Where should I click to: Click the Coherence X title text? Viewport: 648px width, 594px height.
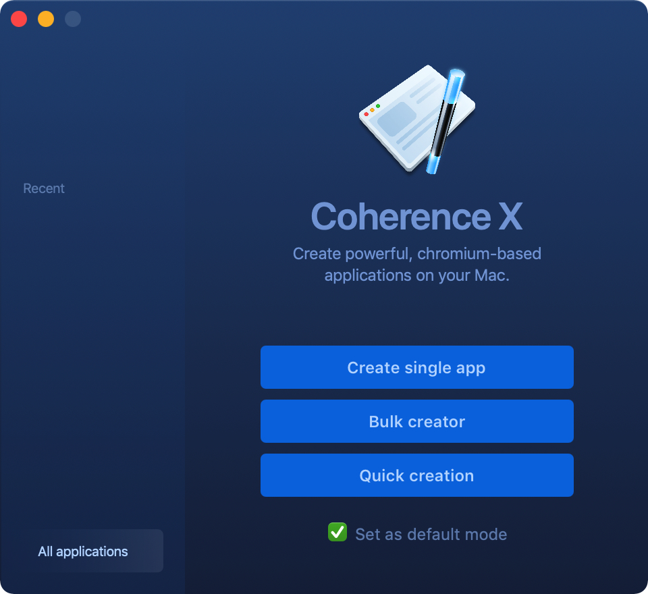point(416,217)
